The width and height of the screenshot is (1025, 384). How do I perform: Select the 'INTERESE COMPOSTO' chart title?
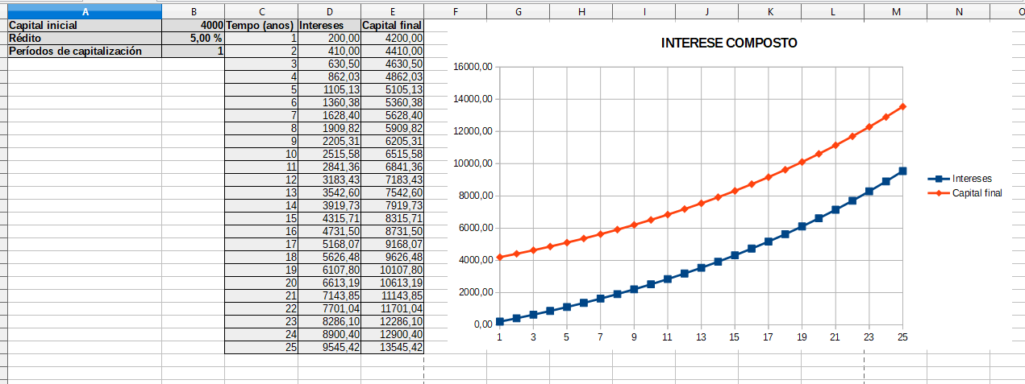pos(728,43)
